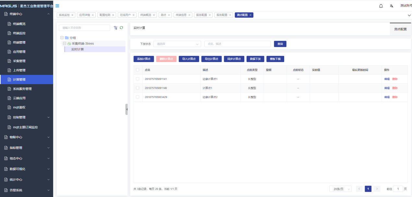Viewport: 412px width, 197px height.
Task: Toggle the sidebar collapse hamburger icon
Action: pos(57,6)
